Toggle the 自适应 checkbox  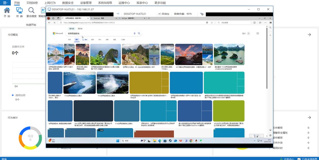[160, 14]
